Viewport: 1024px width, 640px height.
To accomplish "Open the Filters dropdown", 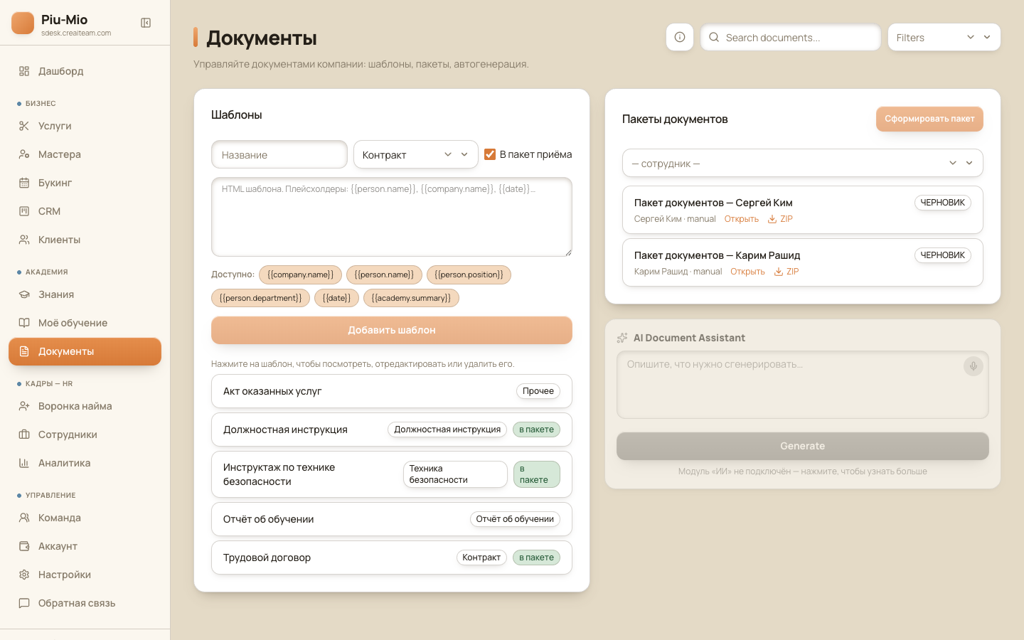I will (x=944, y=37).
